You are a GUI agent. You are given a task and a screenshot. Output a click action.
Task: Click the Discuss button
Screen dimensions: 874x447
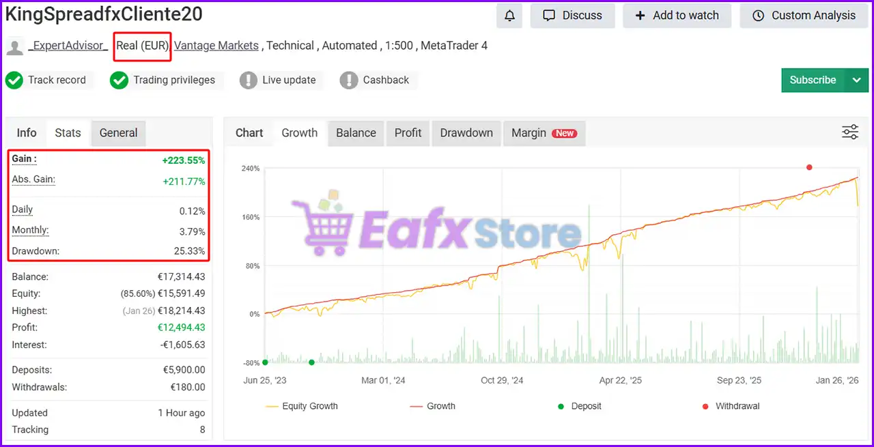click(572, 16)
